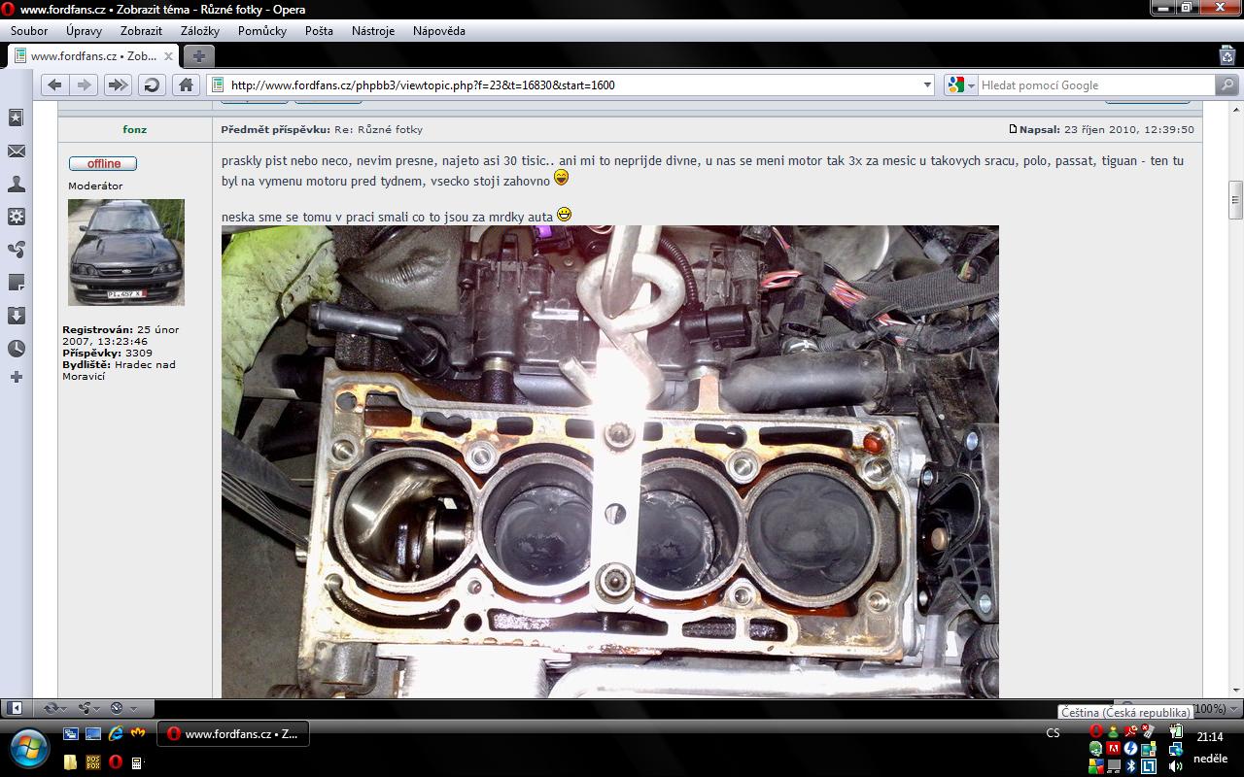Go to the Home page
Viewport: 1244px width, 777px height.
click(187, 85)
